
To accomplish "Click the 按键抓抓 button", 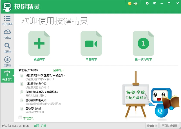I will click(x=152, y=126).
